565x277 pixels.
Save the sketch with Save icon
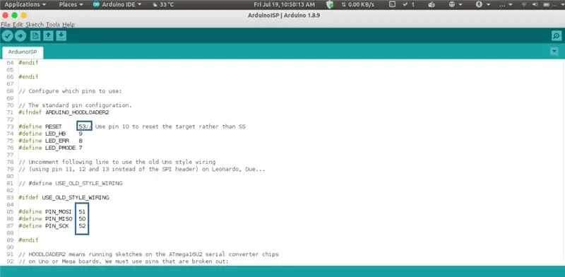pos(61,36)
